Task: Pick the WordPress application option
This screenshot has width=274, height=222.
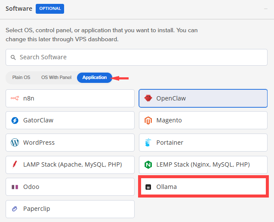Action: click(70, 142)
